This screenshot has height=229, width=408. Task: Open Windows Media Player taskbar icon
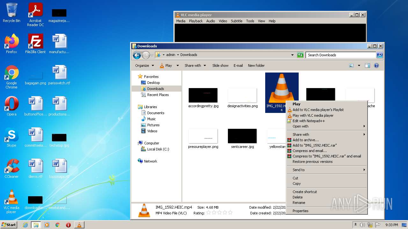tap(47, 225)
